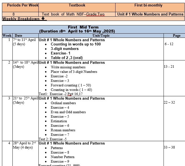Select the Textbook column header
Viewport: 185px width, 166px height.
[x=77, y=5]
